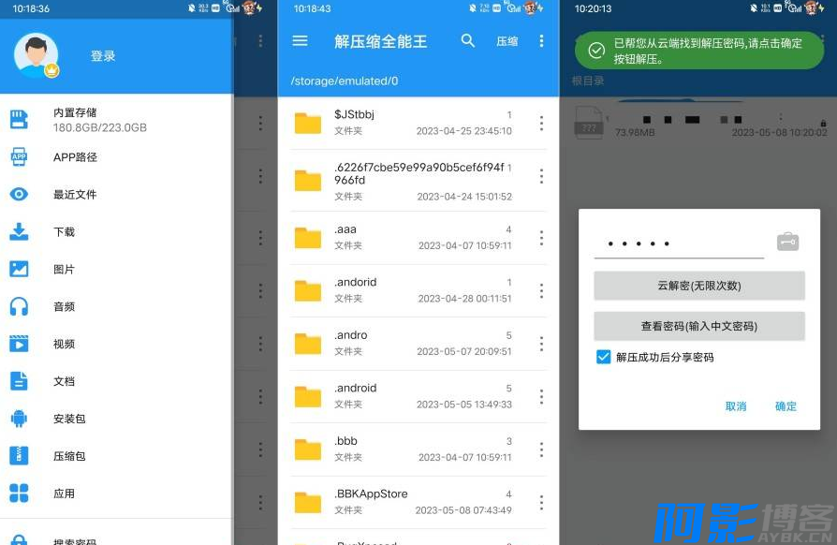Select the 文档 document icon
The width and height of the screenshot is (837, 545).
[20, 381]
